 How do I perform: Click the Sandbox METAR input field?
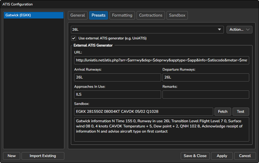tap(143, 112)
